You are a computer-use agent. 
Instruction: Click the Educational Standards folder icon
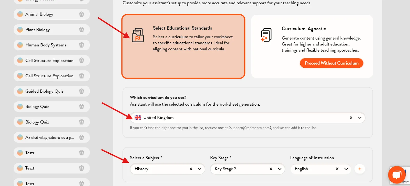point(138,35)
